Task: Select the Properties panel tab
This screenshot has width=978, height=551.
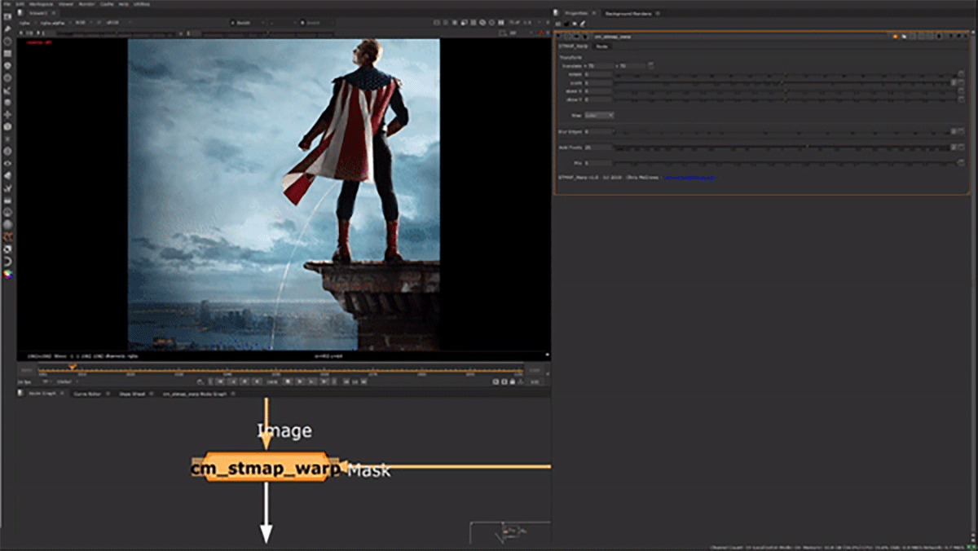Action: point(582,13)
